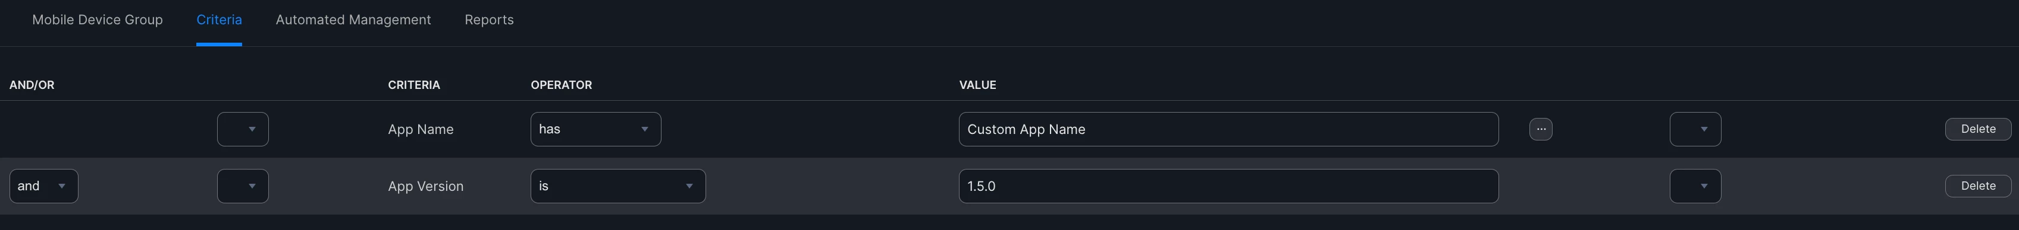
Task: Open the Automated Management tab
Action: click(353, 20)
